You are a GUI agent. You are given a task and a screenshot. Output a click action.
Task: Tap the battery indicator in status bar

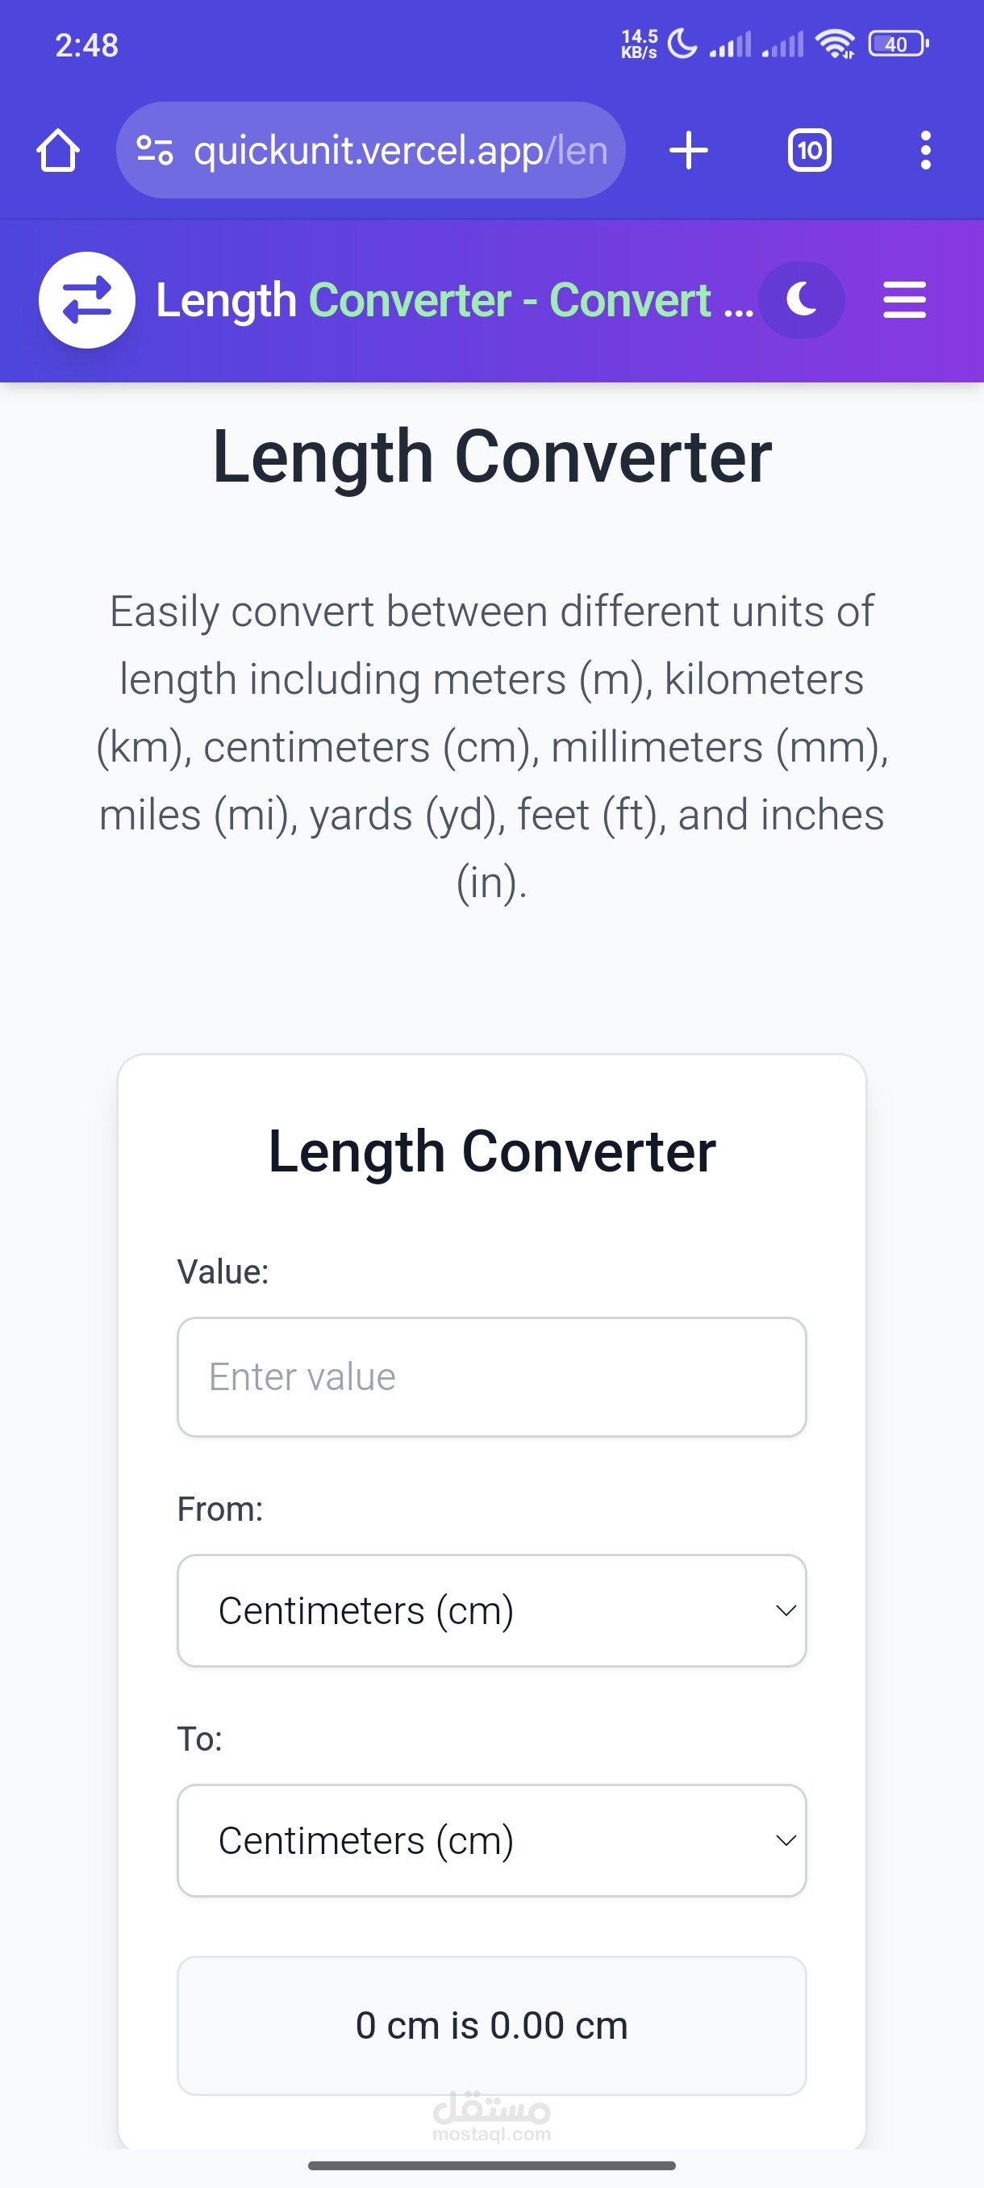pos(898,44)
